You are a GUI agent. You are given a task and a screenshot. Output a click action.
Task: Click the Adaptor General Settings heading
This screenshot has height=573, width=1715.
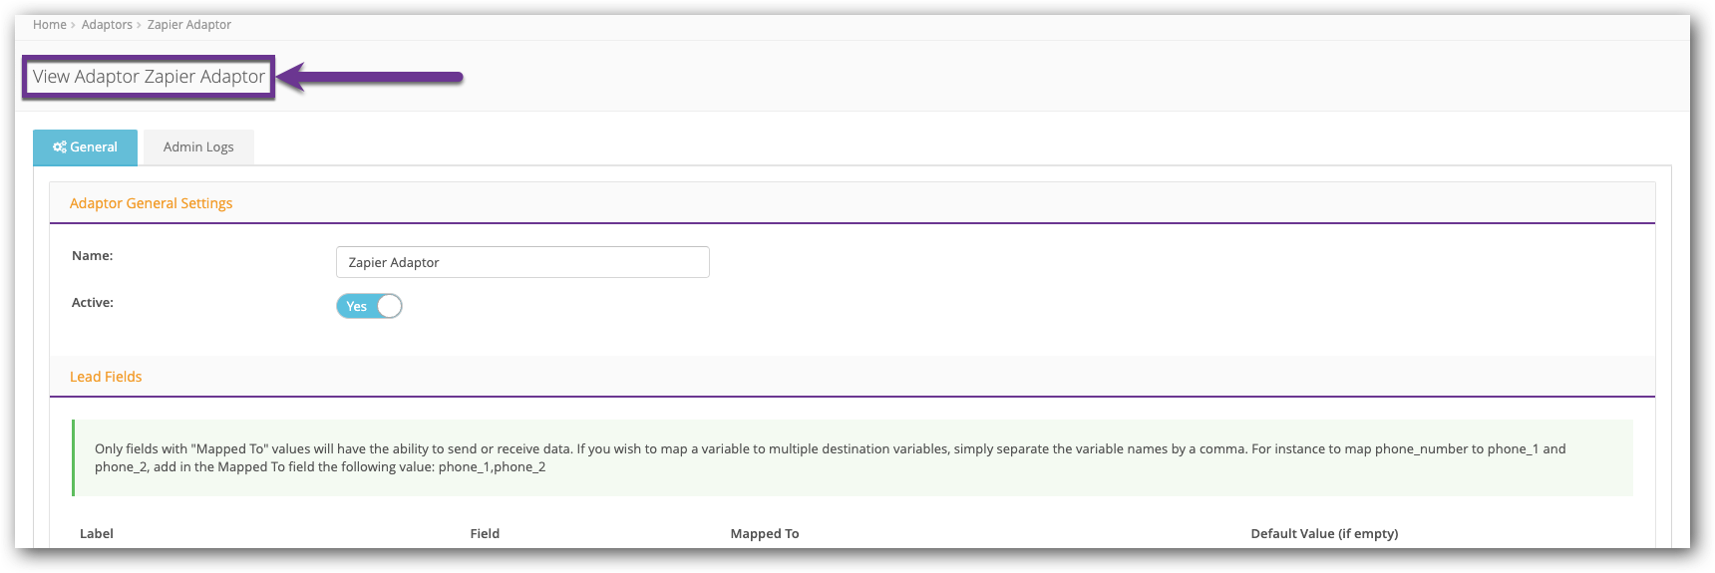point(151,203)
